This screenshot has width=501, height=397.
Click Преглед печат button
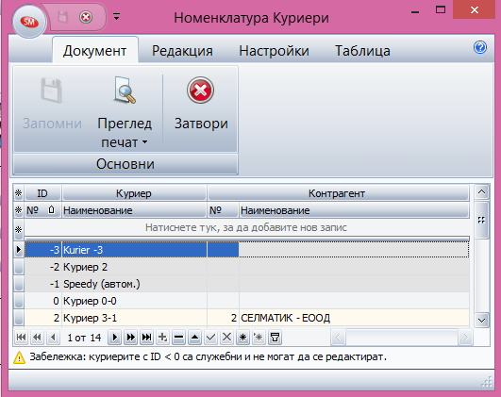point(125,112)
